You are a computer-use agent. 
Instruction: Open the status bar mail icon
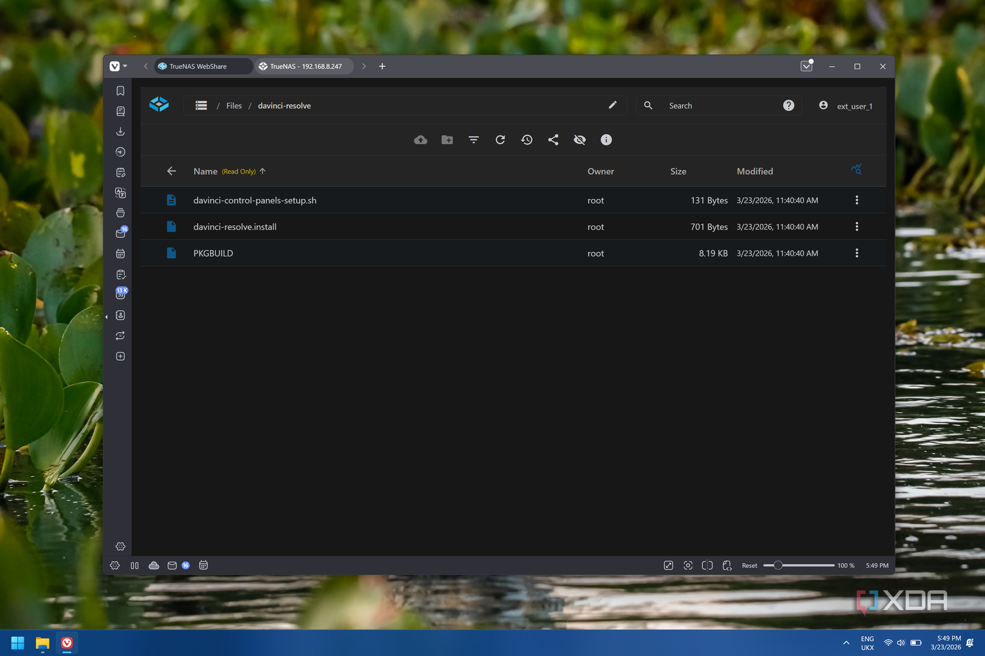172,565
